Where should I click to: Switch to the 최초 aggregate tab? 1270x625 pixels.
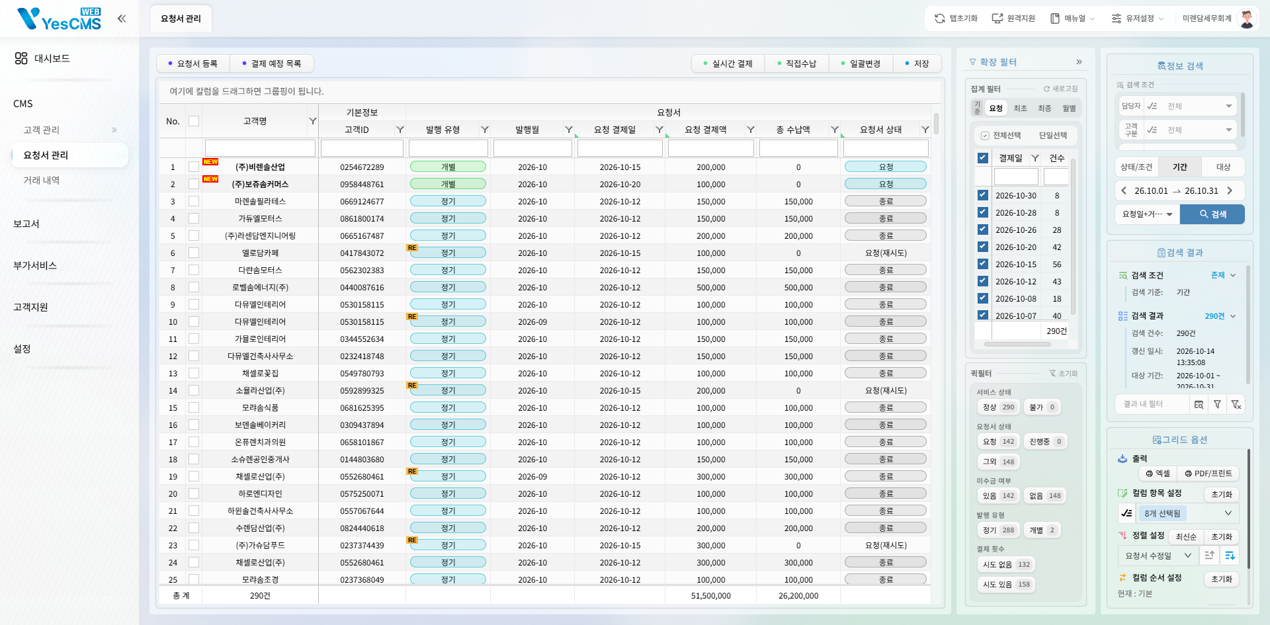[x=1021, y=108]
